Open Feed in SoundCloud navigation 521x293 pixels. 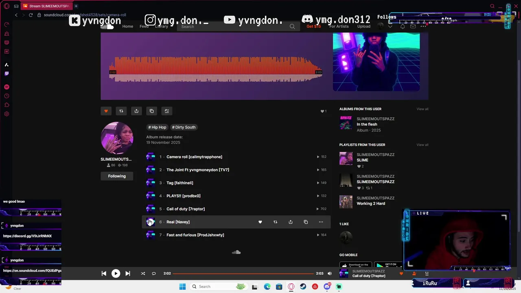tap(144, 26)
